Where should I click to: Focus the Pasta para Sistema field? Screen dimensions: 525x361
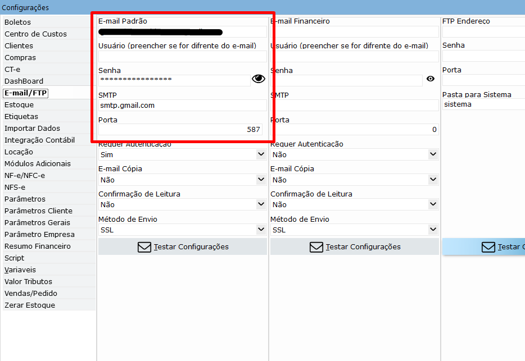(483, 104)
